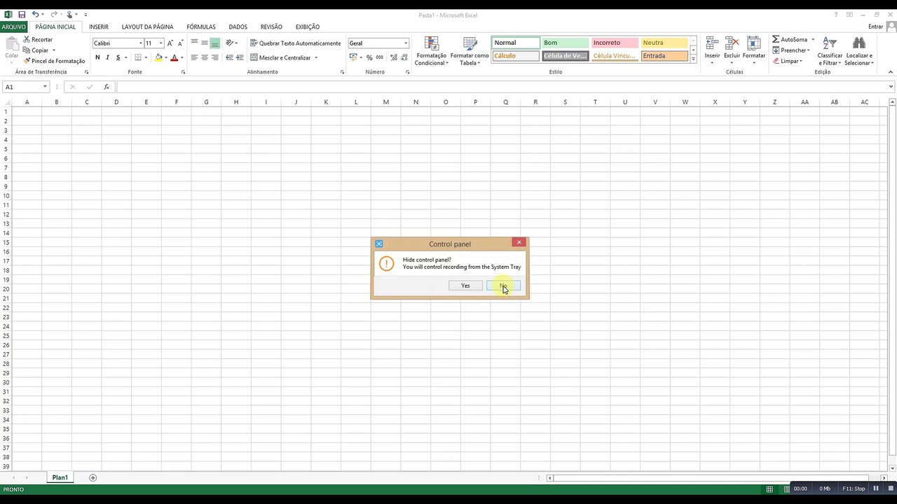Open font group dialog launcher
Viewport: 897px width, 504px height.
point(183,72)
